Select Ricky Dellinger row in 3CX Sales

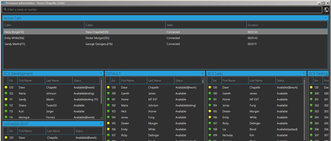tap(255, 123)
